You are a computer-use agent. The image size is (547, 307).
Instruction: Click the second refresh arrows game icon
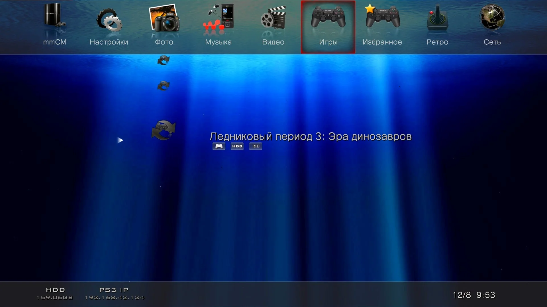click(164, 85)
